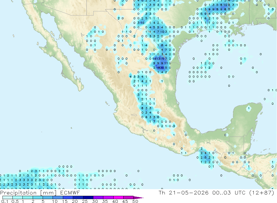
Task: Click the 'ECMWF' model label
Action: pos(70,193)
